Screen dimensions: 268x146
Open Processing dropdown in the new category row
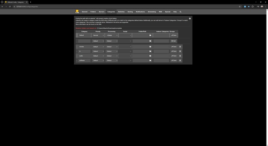point(111,41)
